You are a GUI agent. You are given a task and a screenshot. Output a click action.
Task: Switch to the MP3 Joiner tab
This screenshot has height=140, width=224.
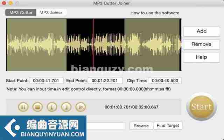(x=51, y=13)
